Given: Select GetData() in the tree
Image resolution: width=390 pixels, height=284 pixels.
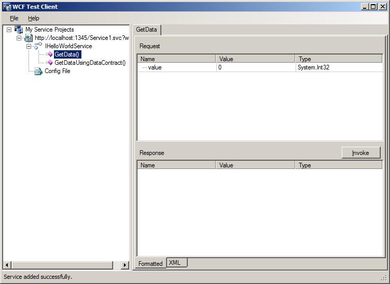Looking at the screenshot, I should click(x=67, y=54).
